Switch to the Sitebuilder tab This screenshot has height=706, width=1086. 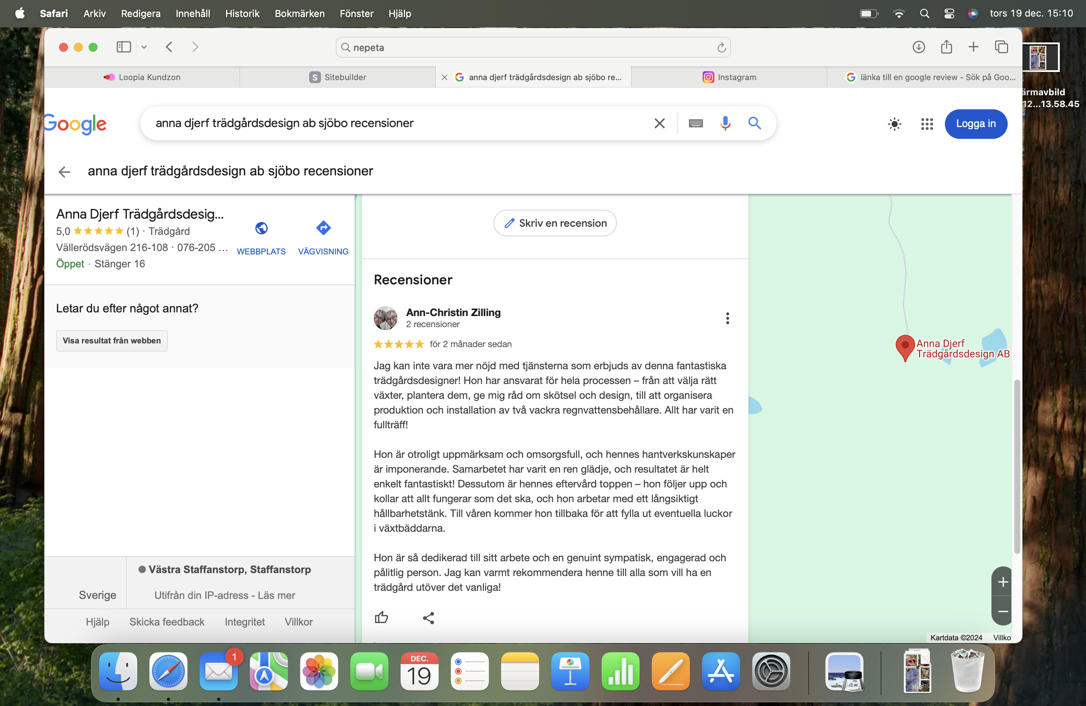[338, 77]
